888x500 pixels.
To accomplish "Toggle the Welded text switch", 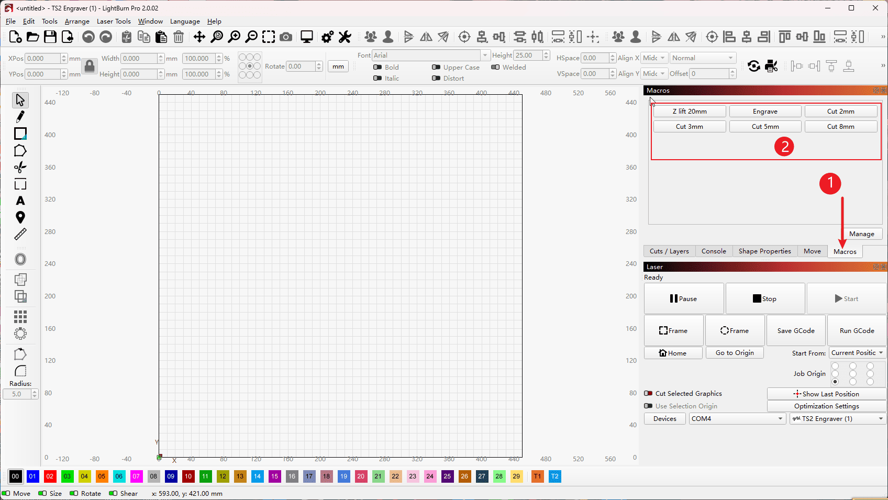I will tap(495, 67).
